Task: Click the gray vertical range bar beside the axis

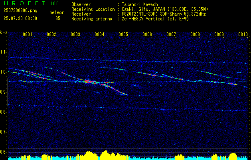Action: pyautogui.click(x=8, y=92)
